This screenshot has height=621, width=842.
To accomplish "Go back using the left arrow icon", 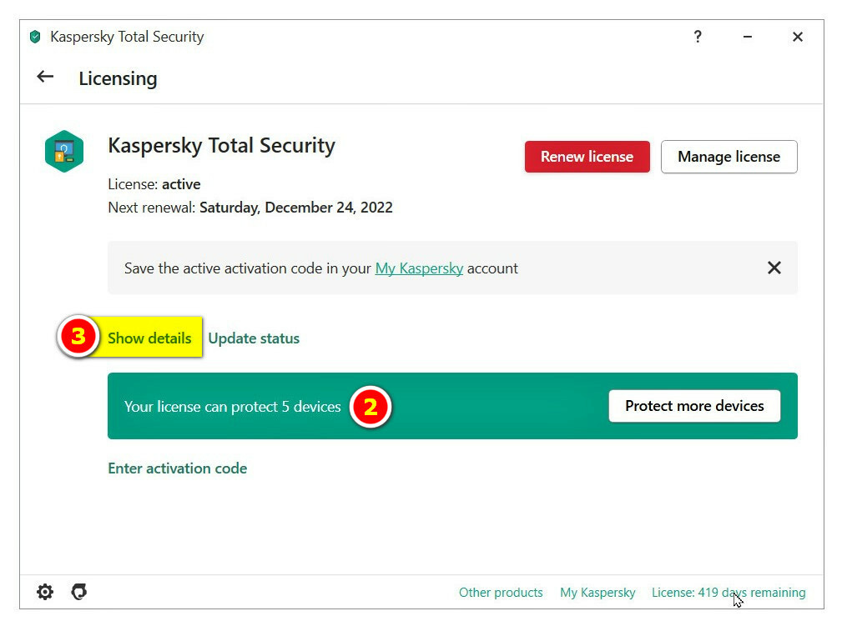I will tap(45, 77).
